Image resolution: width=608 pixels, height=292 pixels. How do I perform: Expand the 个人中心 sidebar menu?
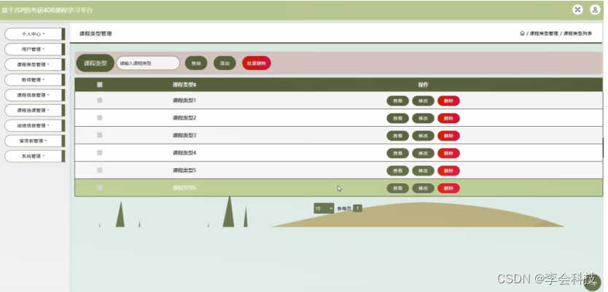click(34, 34)
